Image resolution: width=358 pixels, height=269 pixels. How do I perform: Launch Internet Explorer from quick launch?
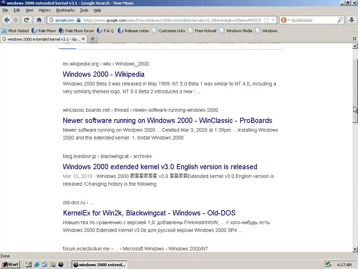[x=36, y=265]
